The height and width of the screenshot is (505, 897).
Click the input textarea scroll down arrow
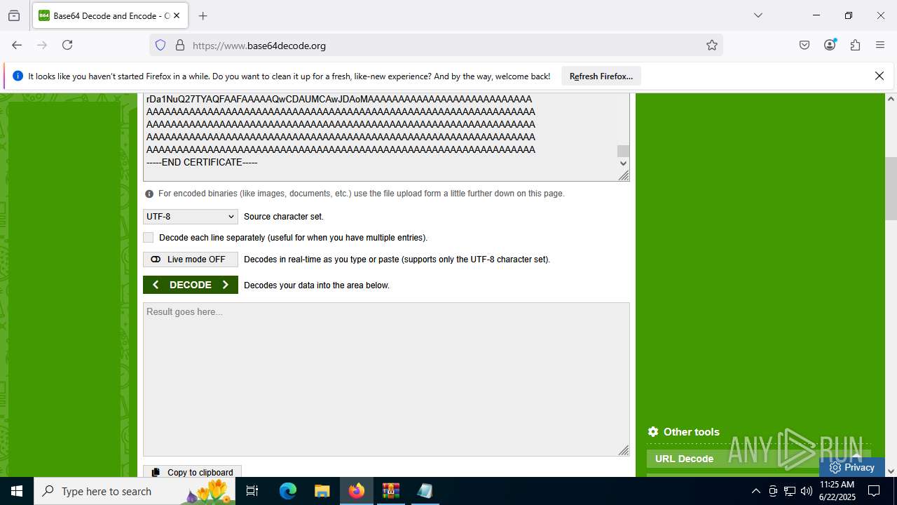623,163
